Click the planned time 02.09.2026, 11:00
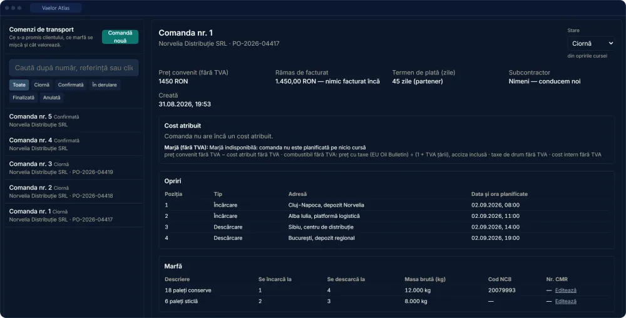Viewport: 626px width, 318px height. tap(495, 216)
